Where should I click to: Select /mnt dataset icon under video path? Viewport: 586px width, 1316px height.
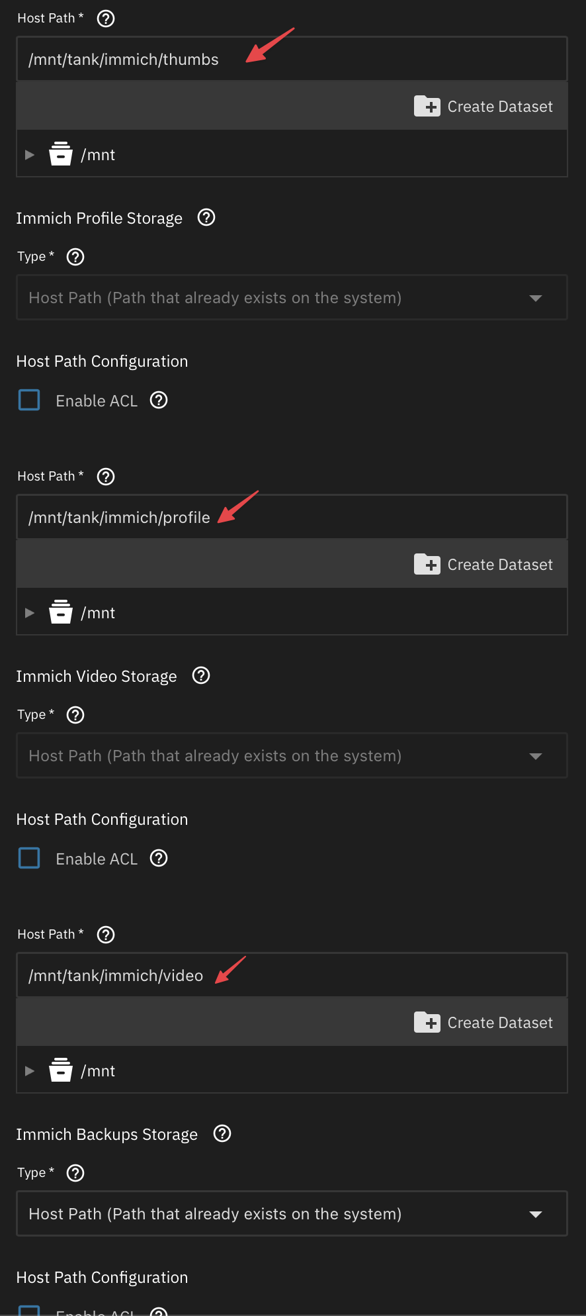pyautogui.click(x=61, y=1070)
